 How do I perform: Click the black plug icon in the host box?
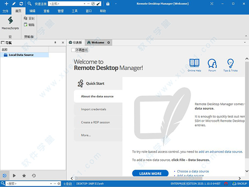(98, 4)
